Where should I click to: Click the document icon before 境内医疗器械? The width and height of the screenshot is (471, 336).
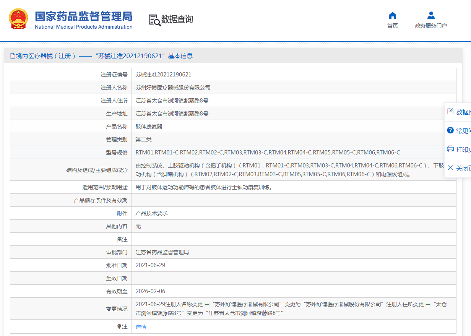tap(13, 56)
